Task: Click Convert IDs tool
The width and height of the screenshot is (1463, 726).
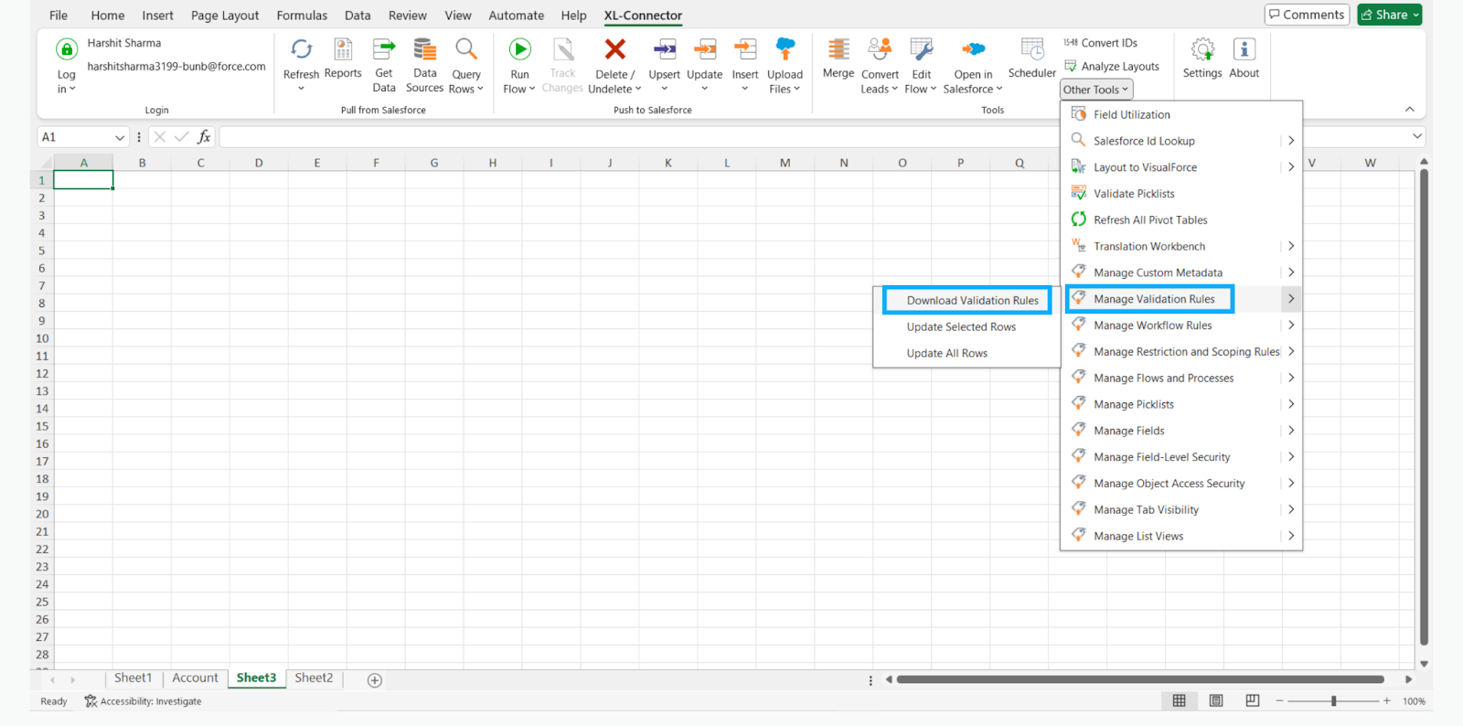Action: [1100, 43]
